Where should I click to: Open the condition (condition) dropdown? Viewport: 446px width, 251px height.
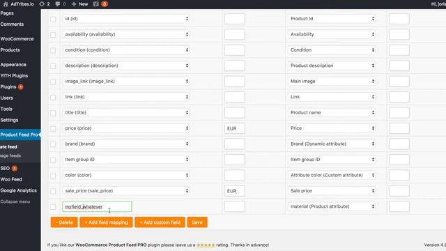pyautogui.click(x=126, y=50)
